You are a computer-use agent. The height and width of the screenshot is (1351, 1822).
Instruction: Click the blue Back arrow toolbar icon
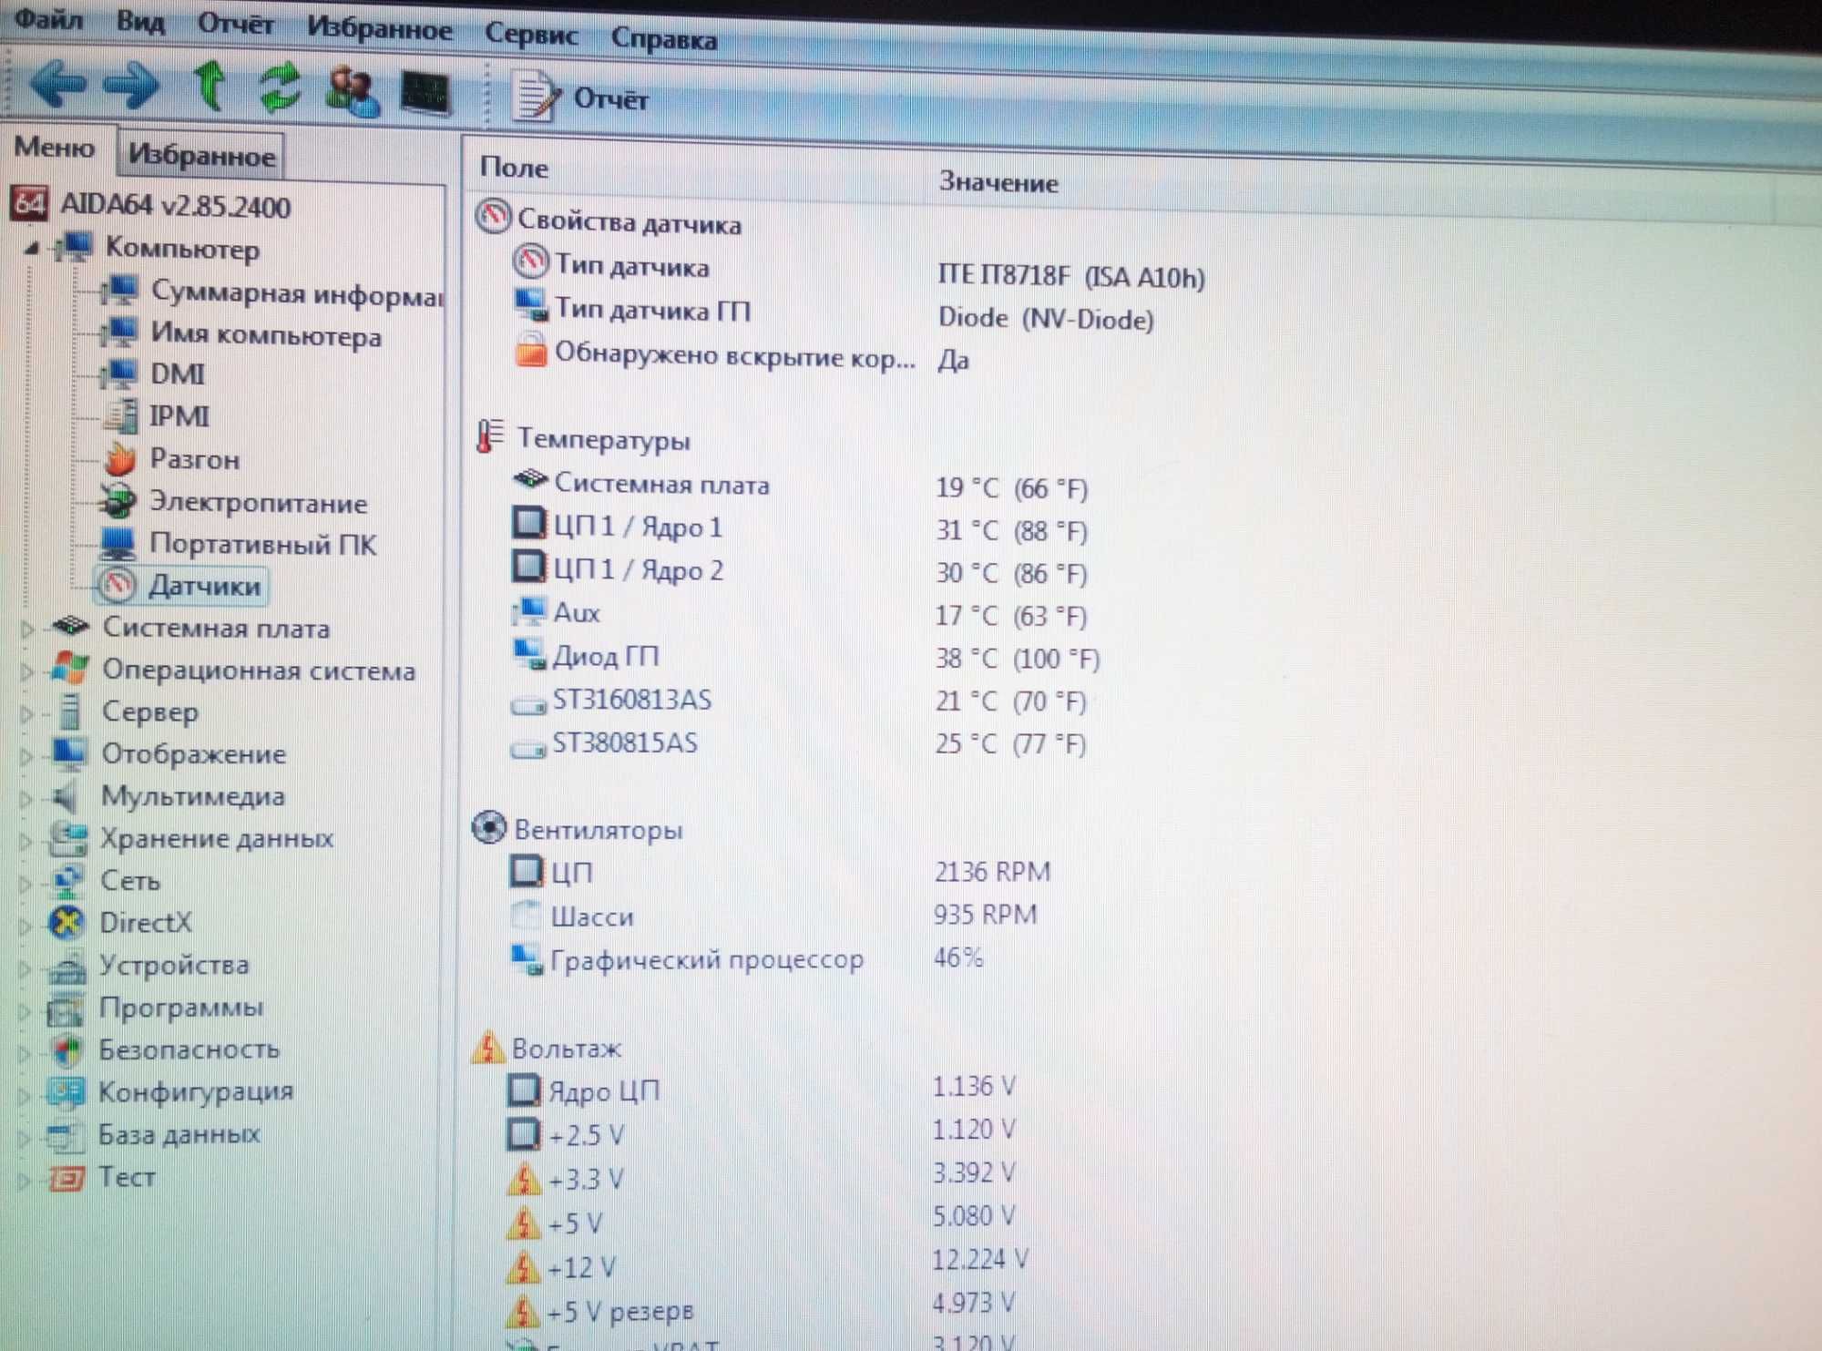click(x=57, y=83)
